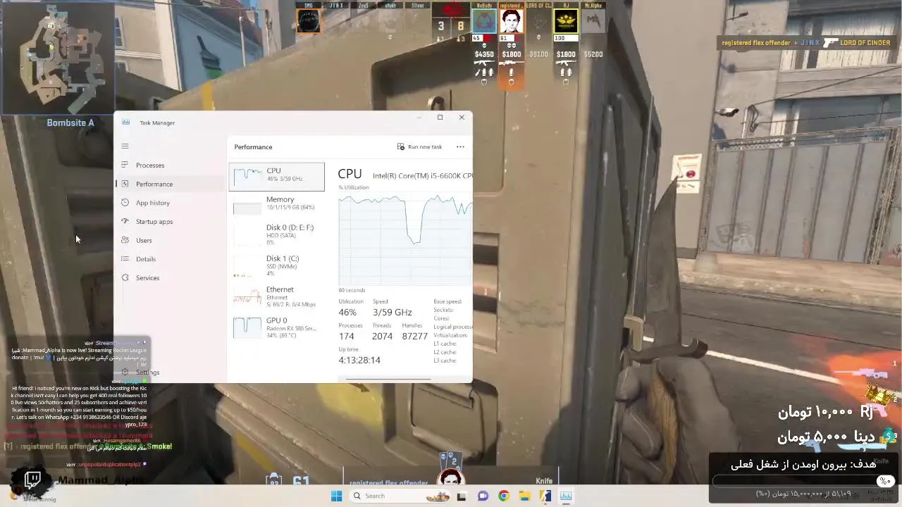Select the Performance page in the sidebar
The height and width of the screenshot is (507, 902).
click(x=169, y=184)
